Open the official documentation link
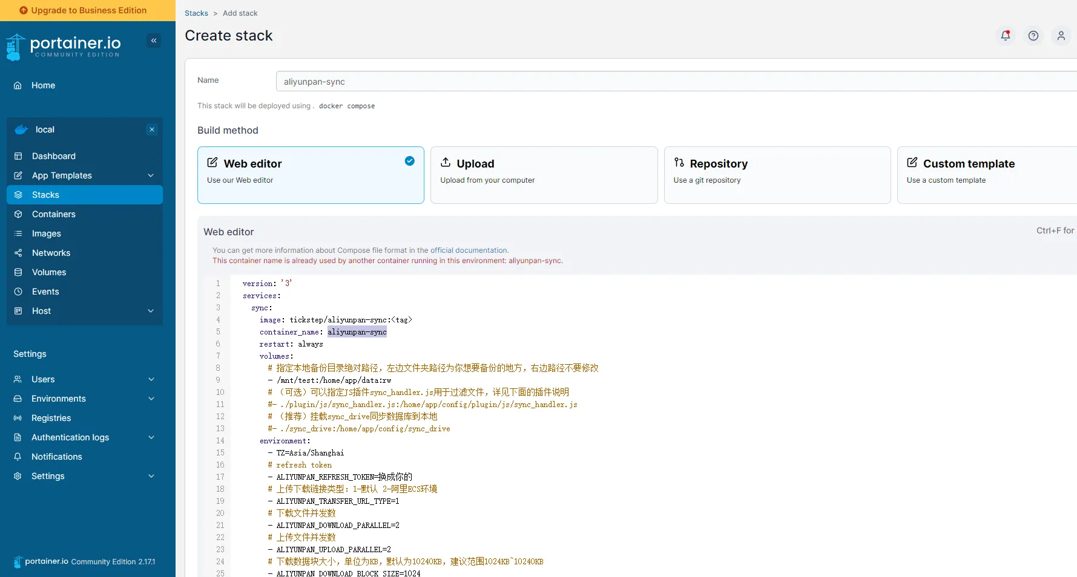1077x577 pixels. pyautogui.click(x=469, y=250)
